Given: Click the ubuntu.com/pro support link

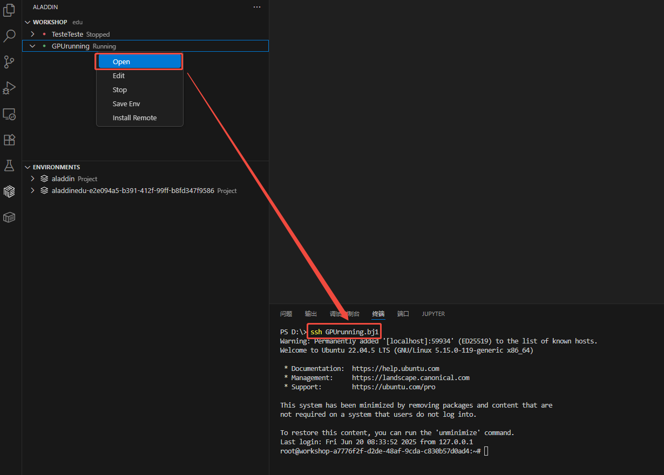Looking at the screenshot, I should coord(394,387).
